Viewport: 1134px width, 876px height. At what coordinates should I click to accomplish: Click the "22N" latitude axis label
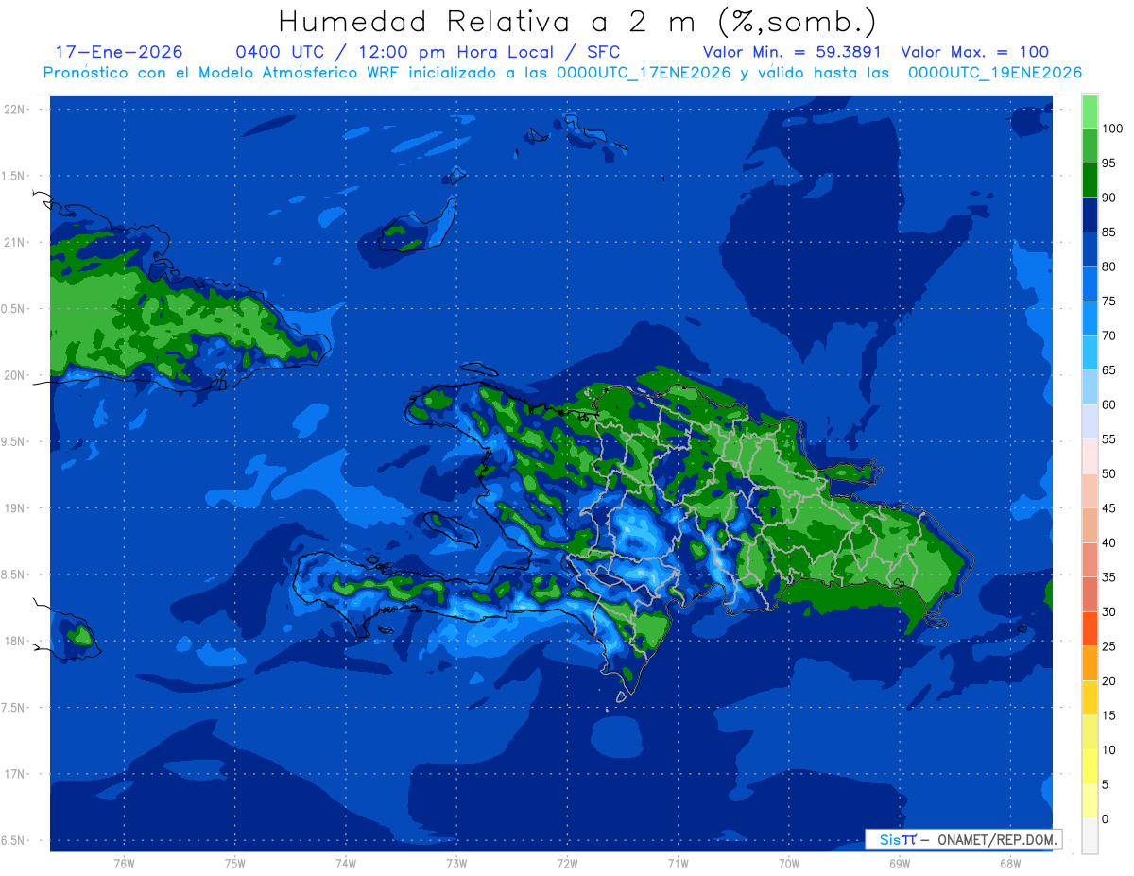click(x=14, y=109)
